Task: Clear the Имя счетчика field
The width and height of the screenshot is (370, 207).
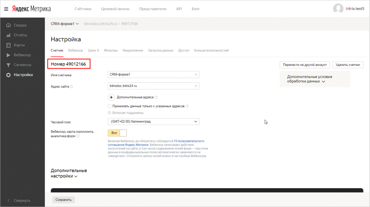Action: [196, 74]
